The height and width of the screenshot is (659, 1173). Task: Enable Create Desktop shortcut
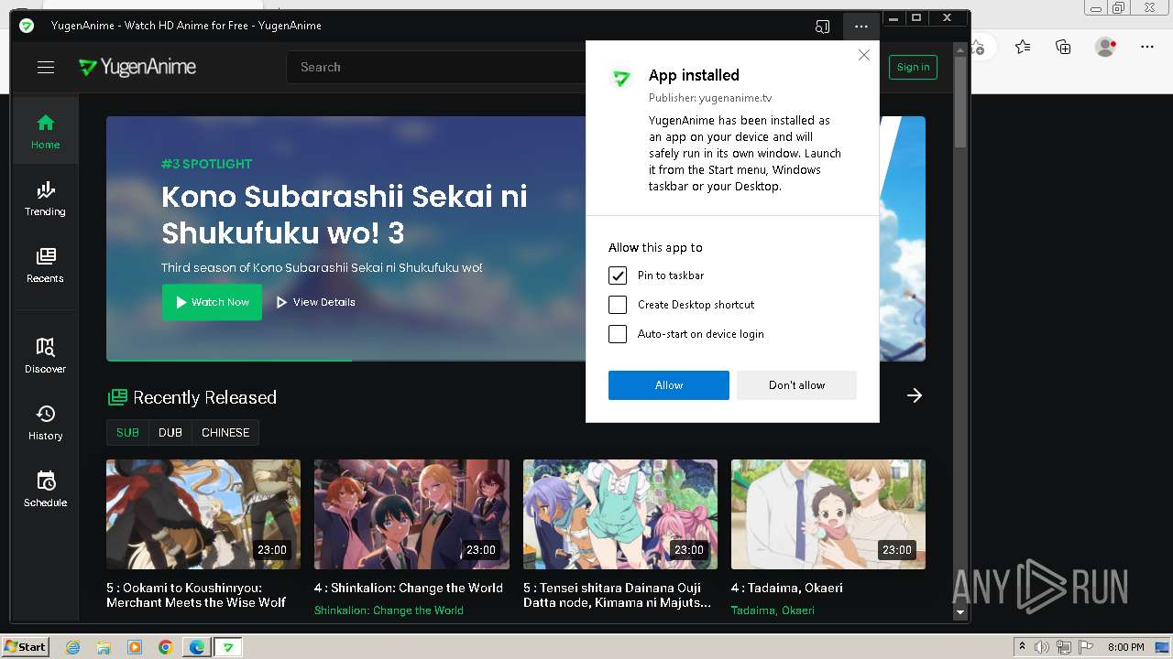(618, 305)
